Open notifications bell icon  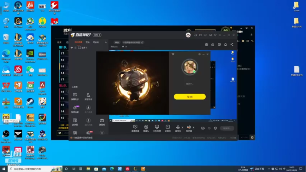pyautogui.click(x=225, y=44)
